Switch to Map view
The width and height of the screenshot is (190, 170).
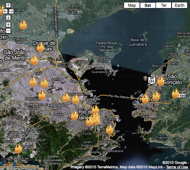pyautogui.click(x=132, y=5)
